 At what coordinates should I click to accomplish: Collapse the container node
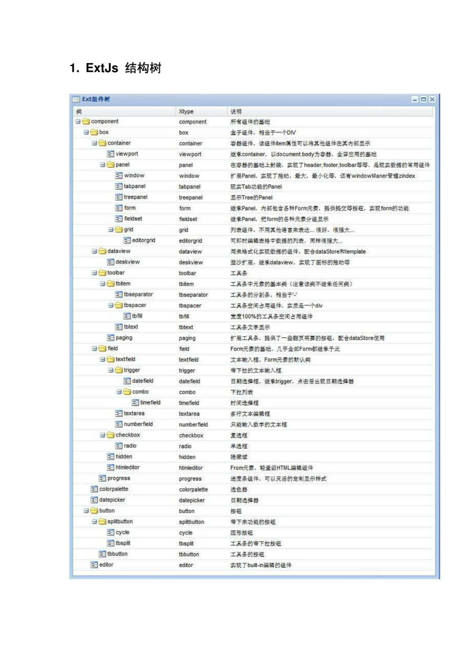pyautogui.click(x=94, y=143)
